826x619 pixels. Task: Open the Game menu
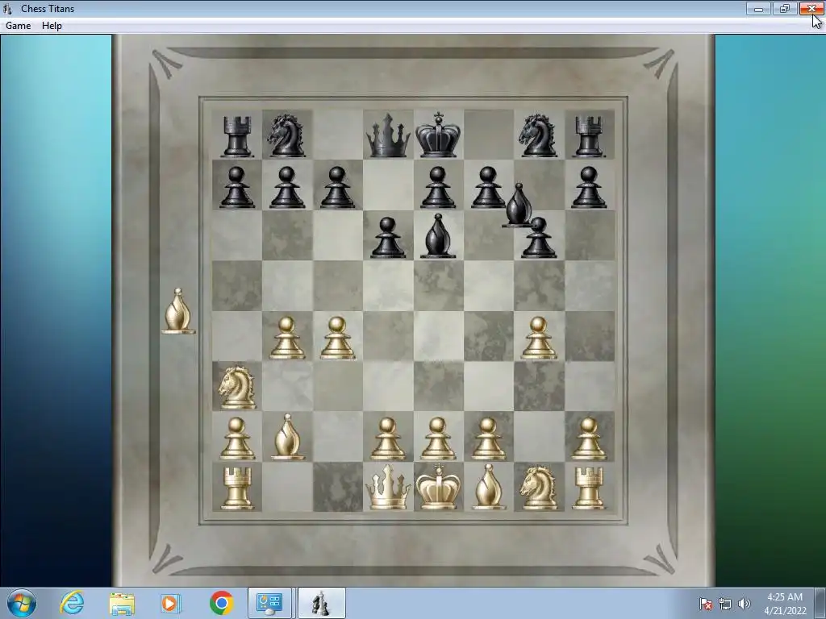click(x=18, y=25)
